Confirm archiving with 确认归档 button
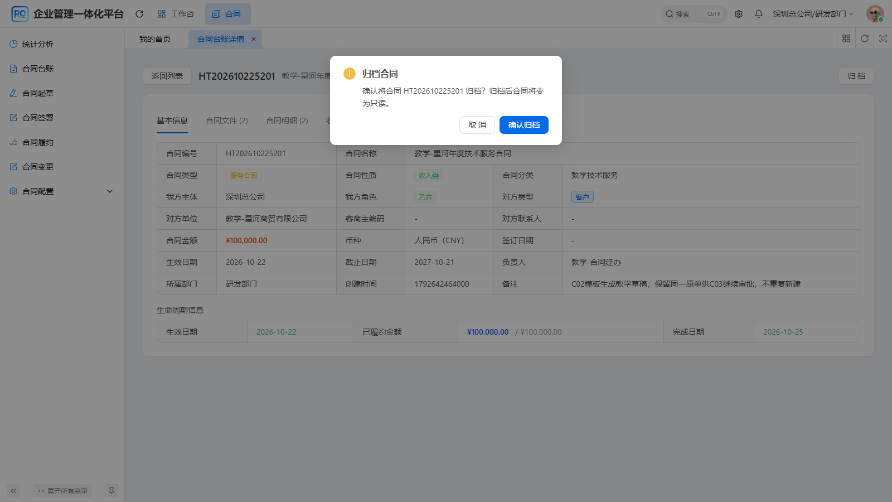Image resolution: width=892 pixels, height=502 pixels. click(523, 125)
